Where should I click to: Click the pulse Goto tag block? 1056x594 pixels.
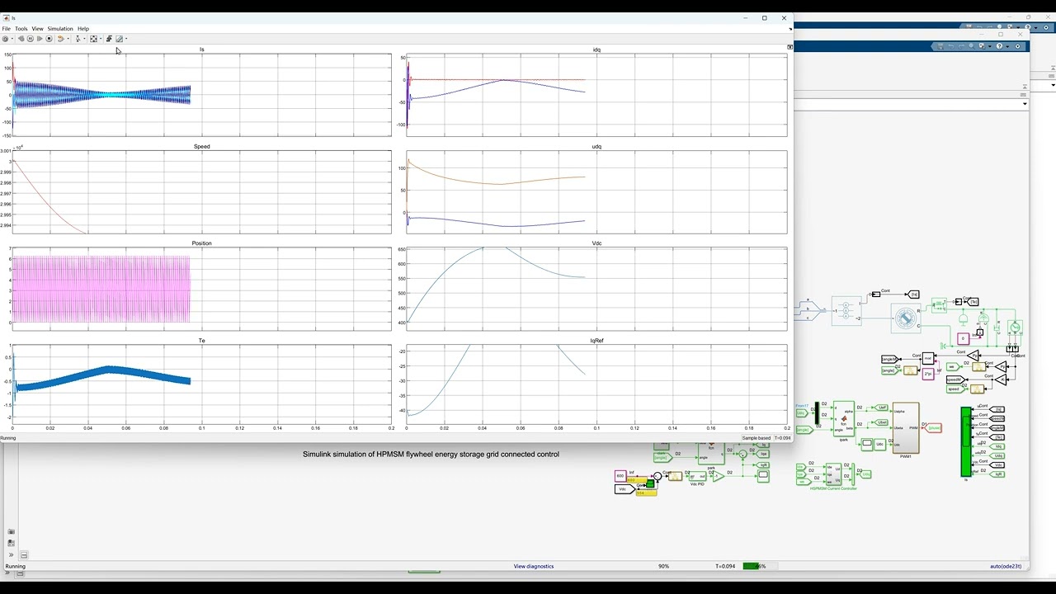pyautogui.click(x=934, y=428)
